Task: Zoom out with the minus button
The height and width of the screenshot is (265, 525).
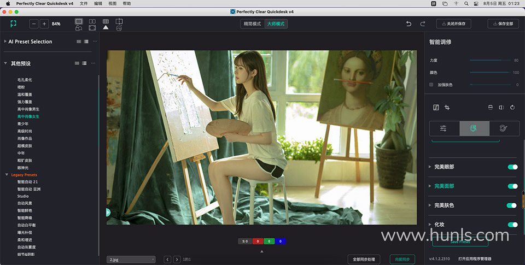Action: (34, 23)
